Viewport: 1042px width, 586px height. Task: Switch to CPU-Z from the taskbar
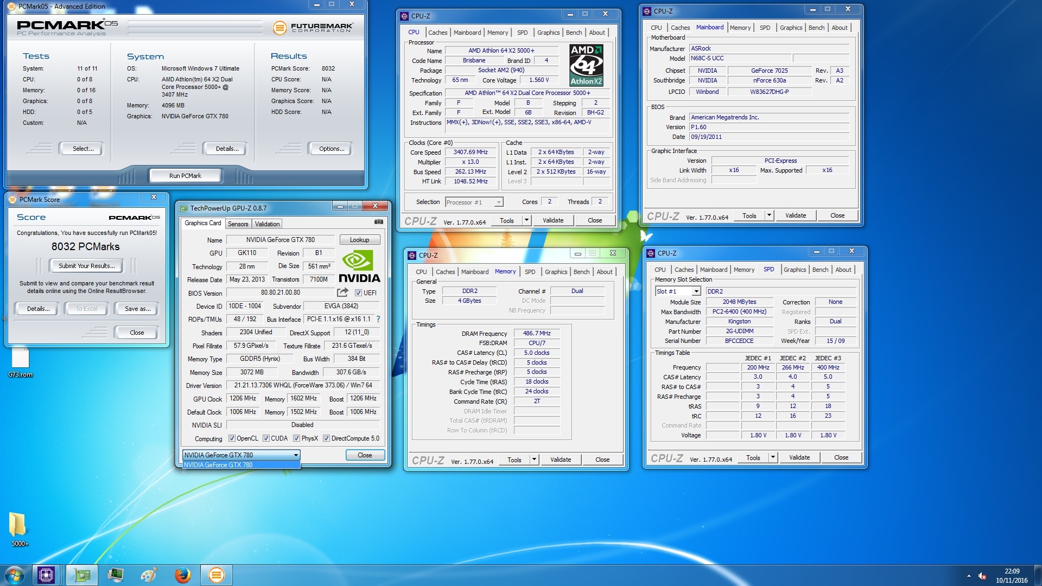[46, 575]
